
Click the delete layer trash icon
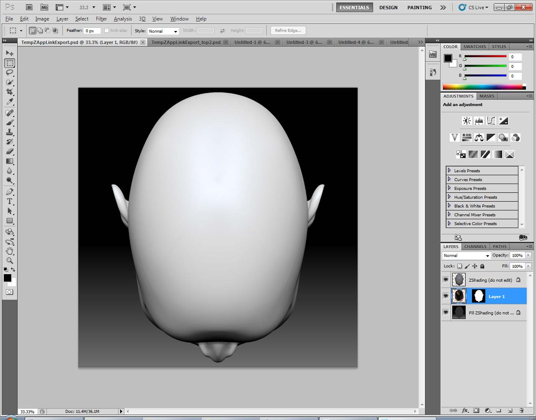click(x=521, y=411)
